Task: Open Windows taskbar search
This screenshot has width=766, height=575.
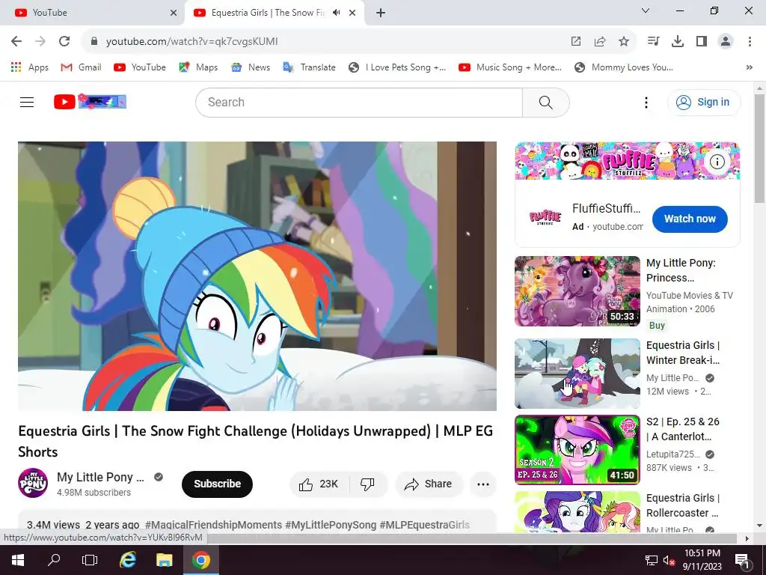Action: tap(54, 560)
